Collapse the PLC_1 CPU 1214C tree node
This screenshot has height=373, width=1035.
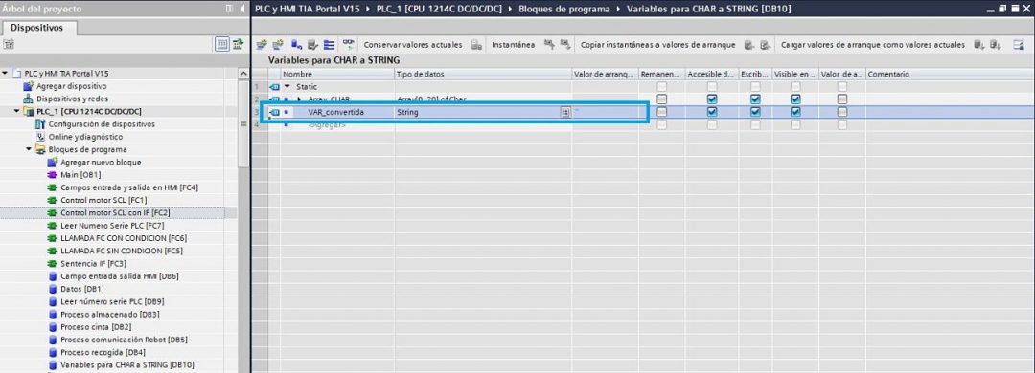(16, 111)
